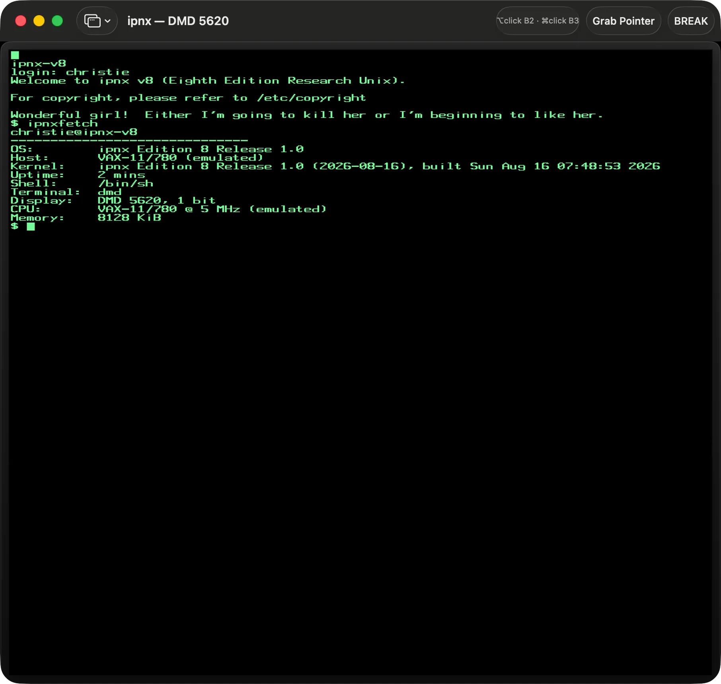Click the 'Kernel:' label
The image size is (721, 684).
tap(37, 166)
